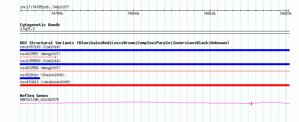Click the magenta exon marker on RBFOX3
Viewport: 299px width, 122px height.
[252, 103]
